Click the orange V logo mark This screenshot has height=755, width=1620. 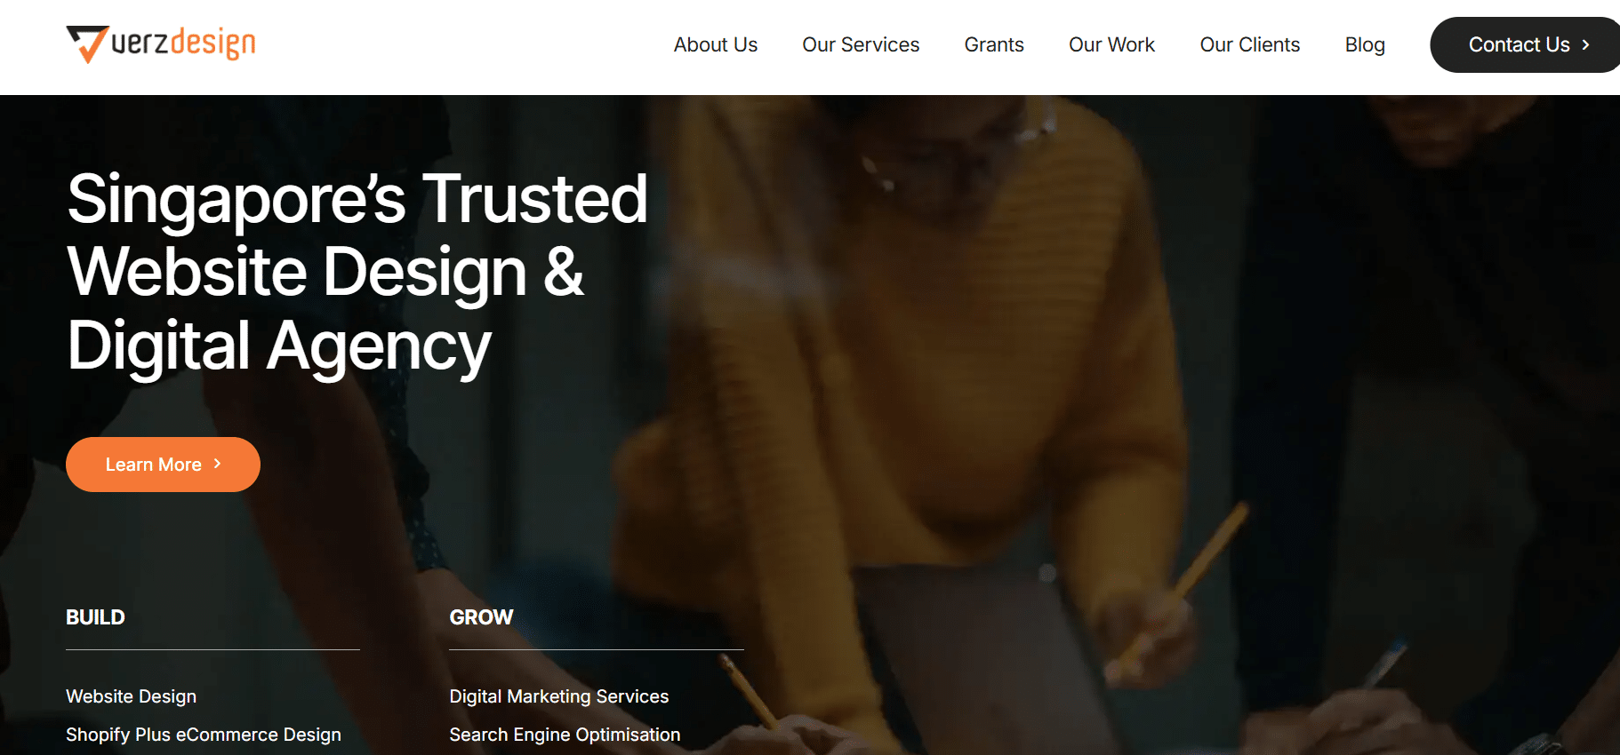click(x=87, y=44)
